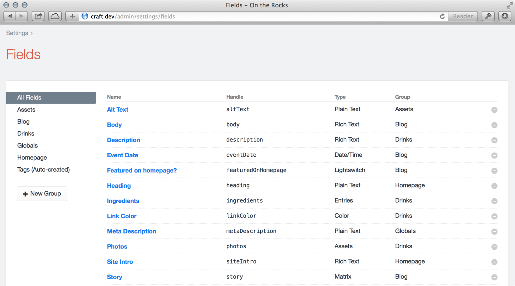Click the browser address bar
This screenshot has height=286, width=515.
(263, 16)
